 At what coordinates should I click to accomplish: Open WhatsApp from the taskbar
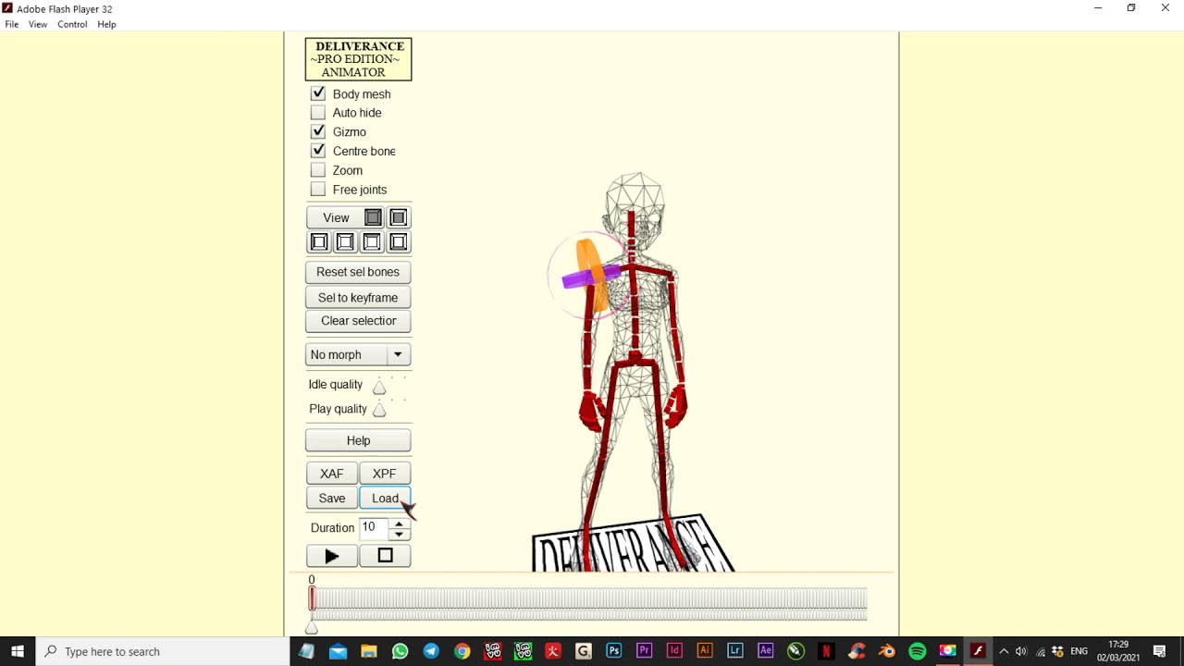pyautogui.click(x=400, y=651)
